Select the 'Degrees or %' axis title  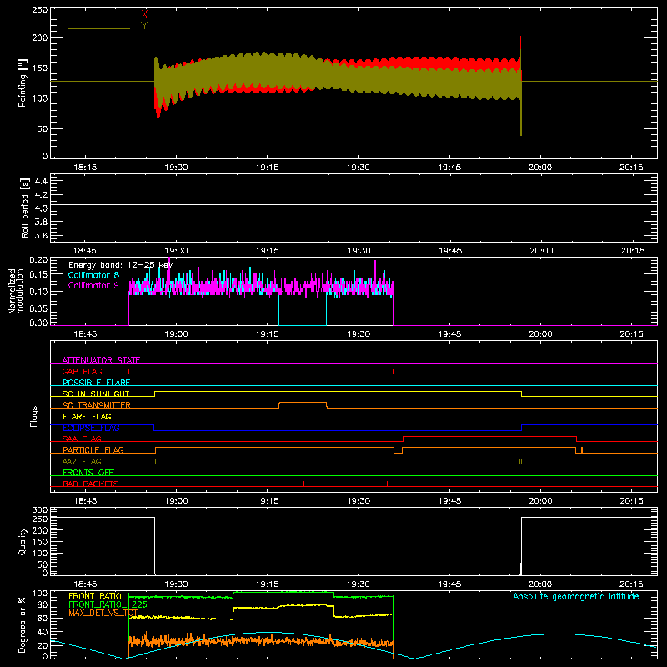point(23,625)
